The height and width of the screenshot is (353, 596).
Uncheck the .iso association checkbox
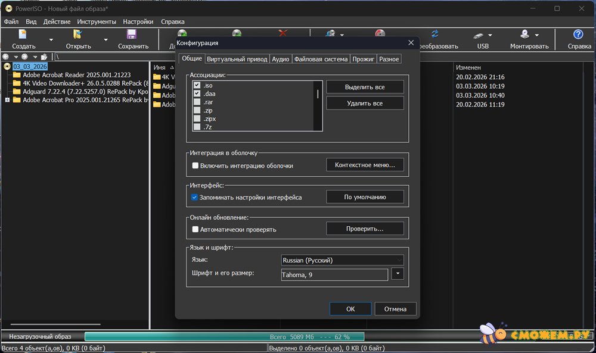(197, 86)
